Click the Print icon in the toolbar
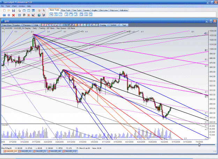Screen dimensions: 218x159 click(19, 10)
